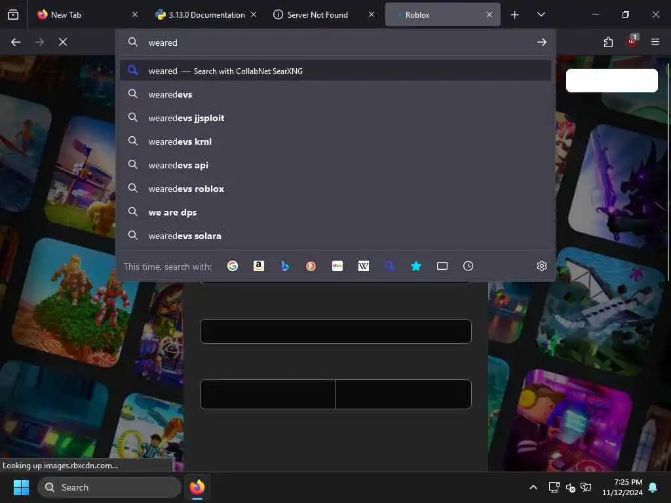Open the Windows Start menu
Image resolution: width=671 pixels, height=503 pixels.
pos(21,487)
